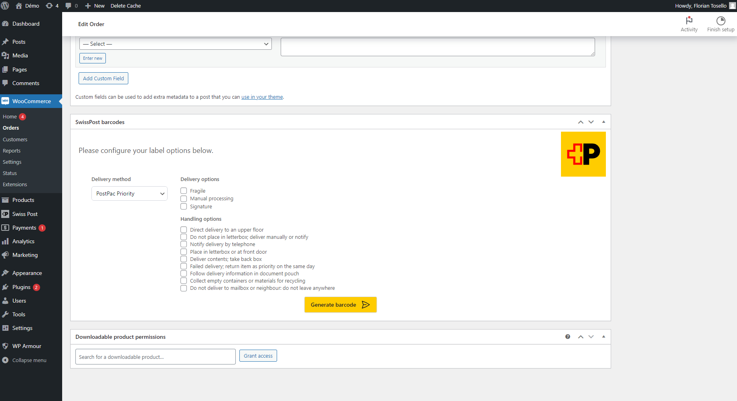Click the WordPress logo in the admin bar
This screenshot has width=737, height=401.
(x=4, y=6)
